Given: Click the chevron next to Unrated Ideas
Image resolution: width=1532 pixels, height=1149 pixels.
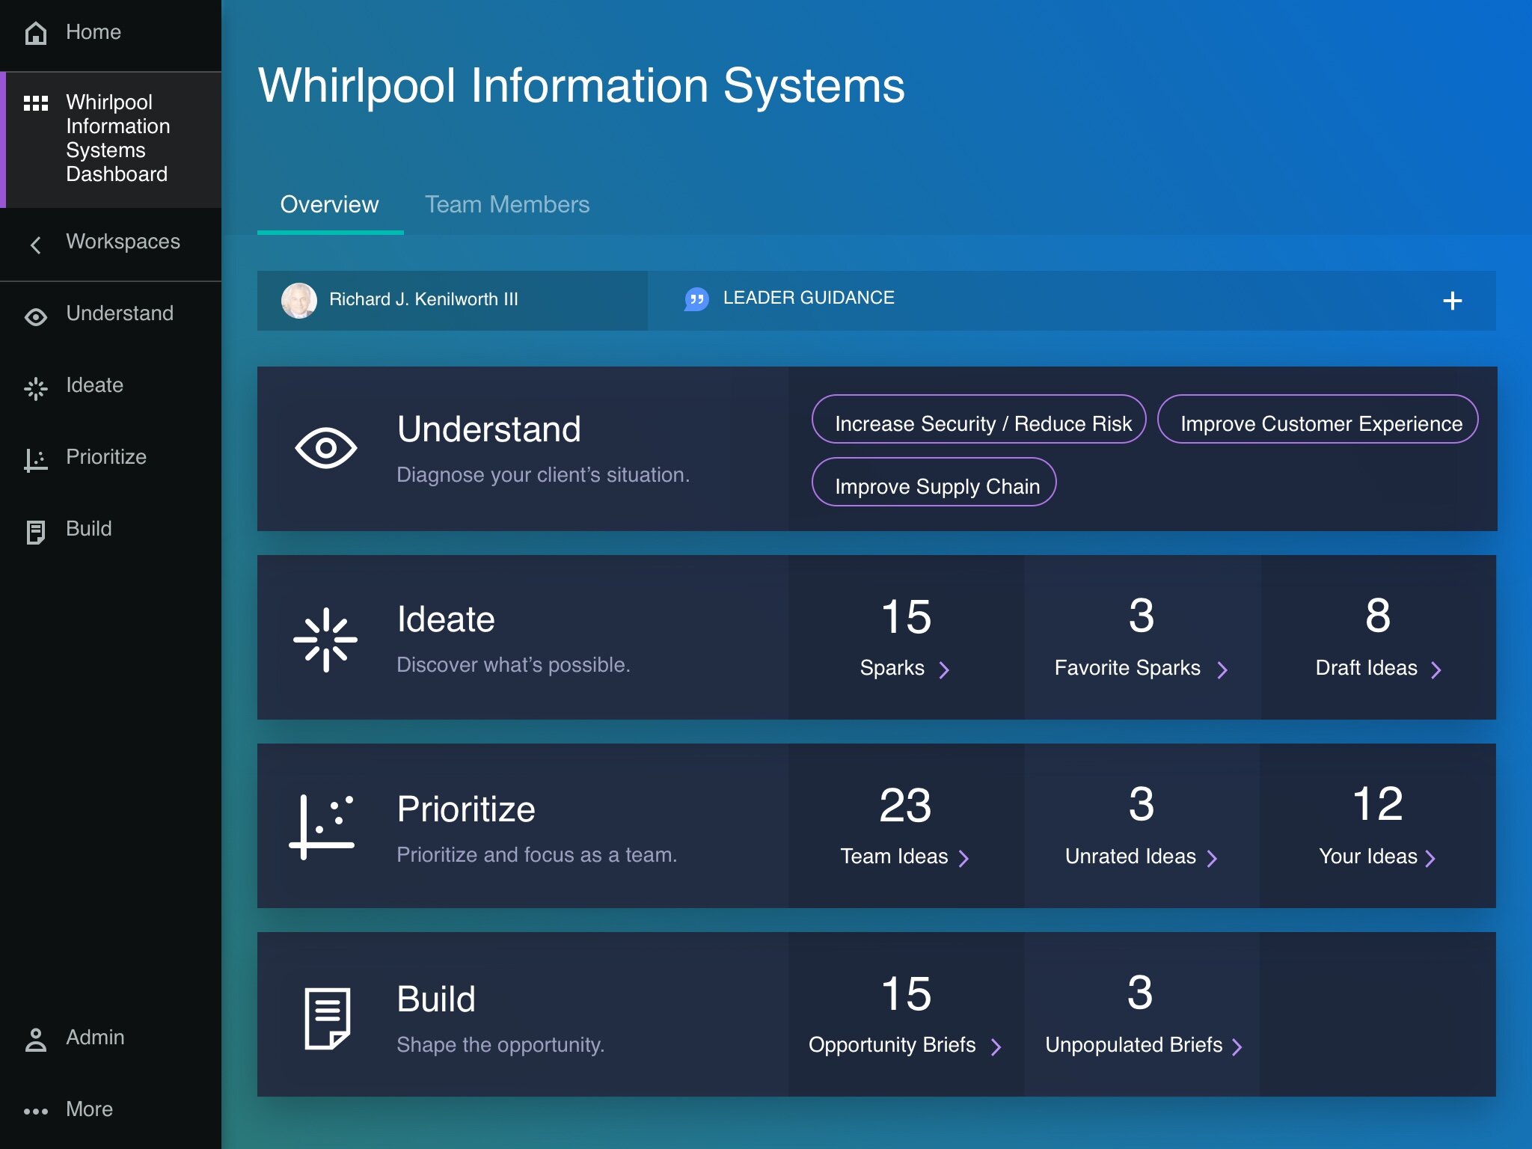Looking at the screenshot, I should coord(1213,858).
